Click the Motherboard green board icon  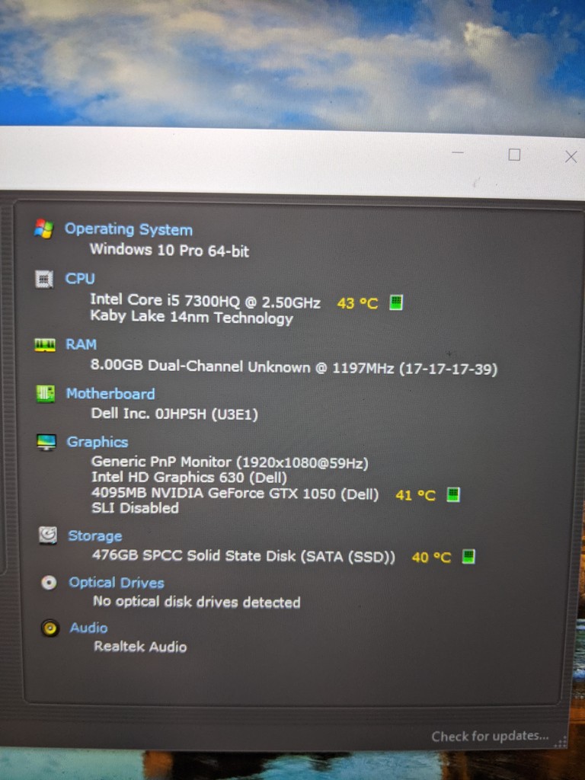coord(45,394)
